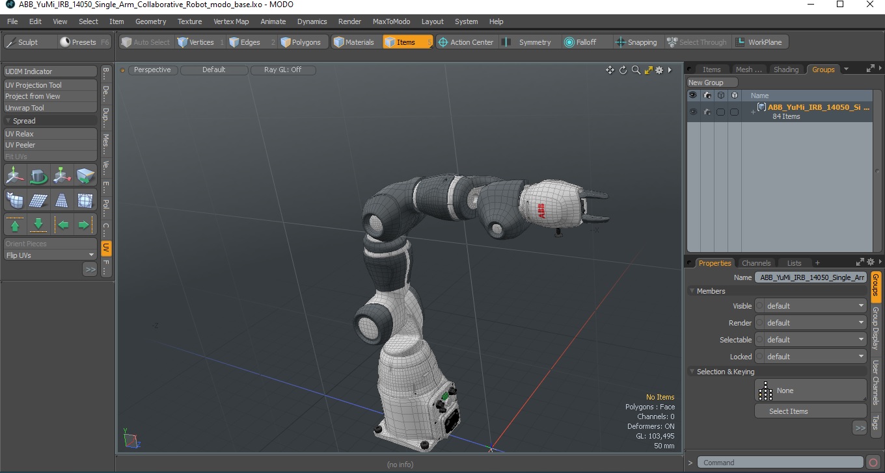Click the UV Relax button
The width and height of the screenshot is (885, 473).
coord(50,134)
